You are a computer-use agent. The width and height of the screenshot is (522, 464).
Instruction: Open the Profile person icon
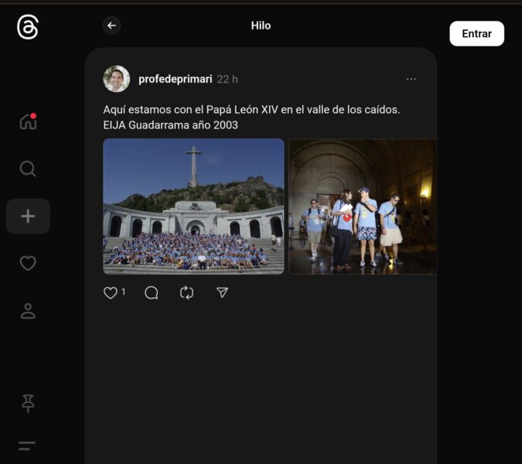click(x=28, y=311)
